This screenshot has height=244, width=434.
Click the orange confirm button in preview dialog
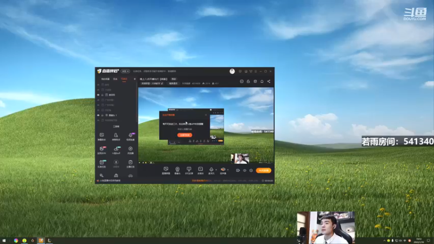coord(184,135)
